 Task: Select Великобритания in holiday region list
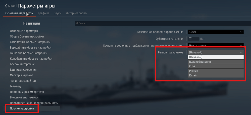pos(216,62)
